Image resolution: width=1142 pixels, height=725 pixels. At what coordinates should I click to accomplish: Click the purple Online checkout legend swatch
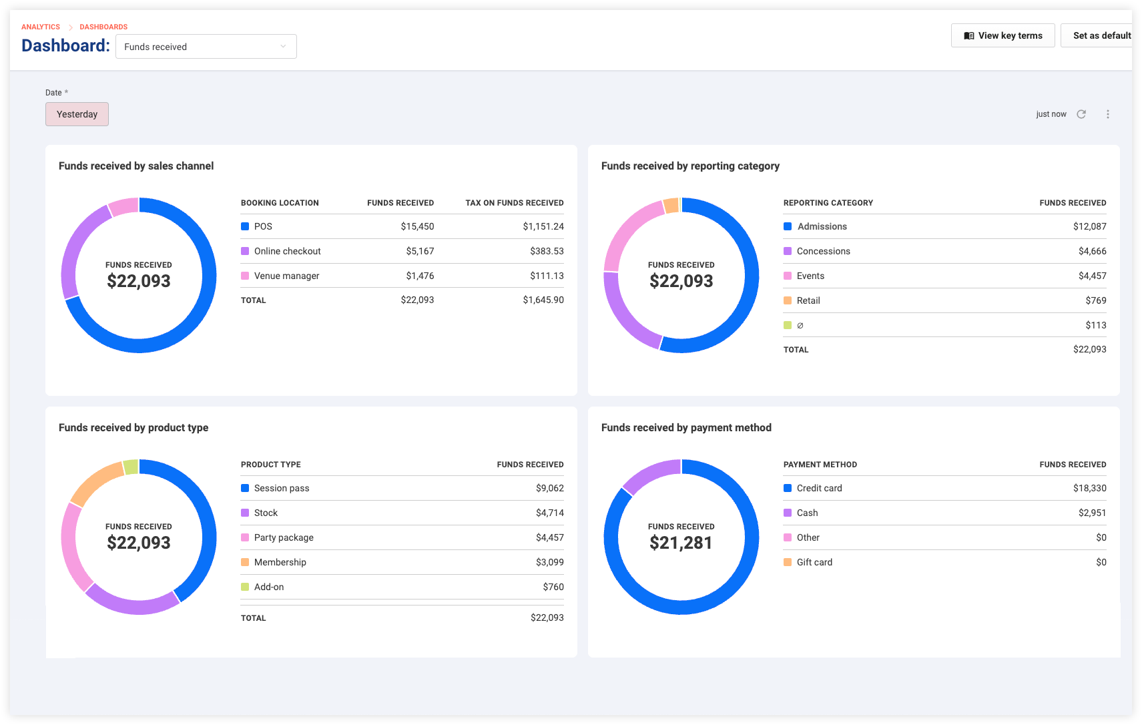coord(245,251)
